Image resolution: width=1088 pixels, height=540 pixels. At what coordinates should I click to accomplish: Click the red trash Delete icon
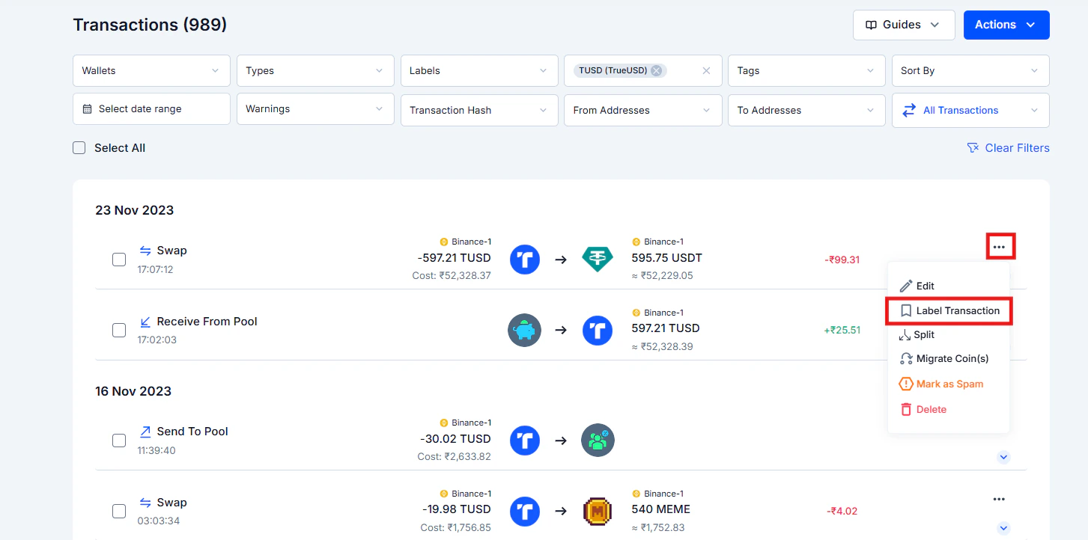[x=906, y=409]
